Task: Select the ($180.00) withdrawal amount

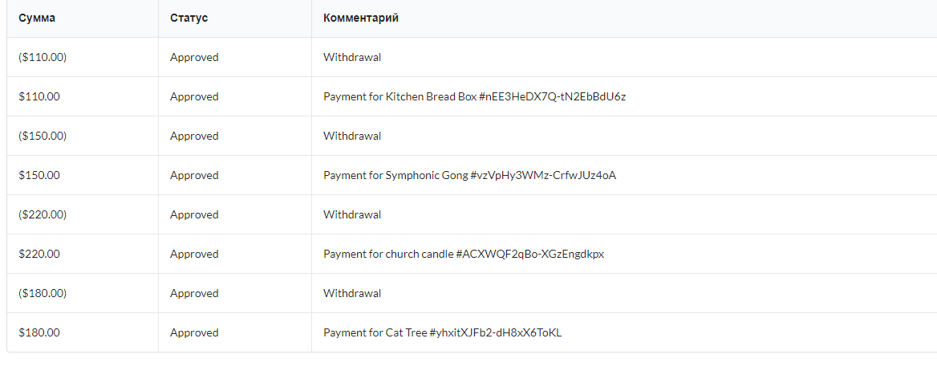Action: click(x=43, y=294)
